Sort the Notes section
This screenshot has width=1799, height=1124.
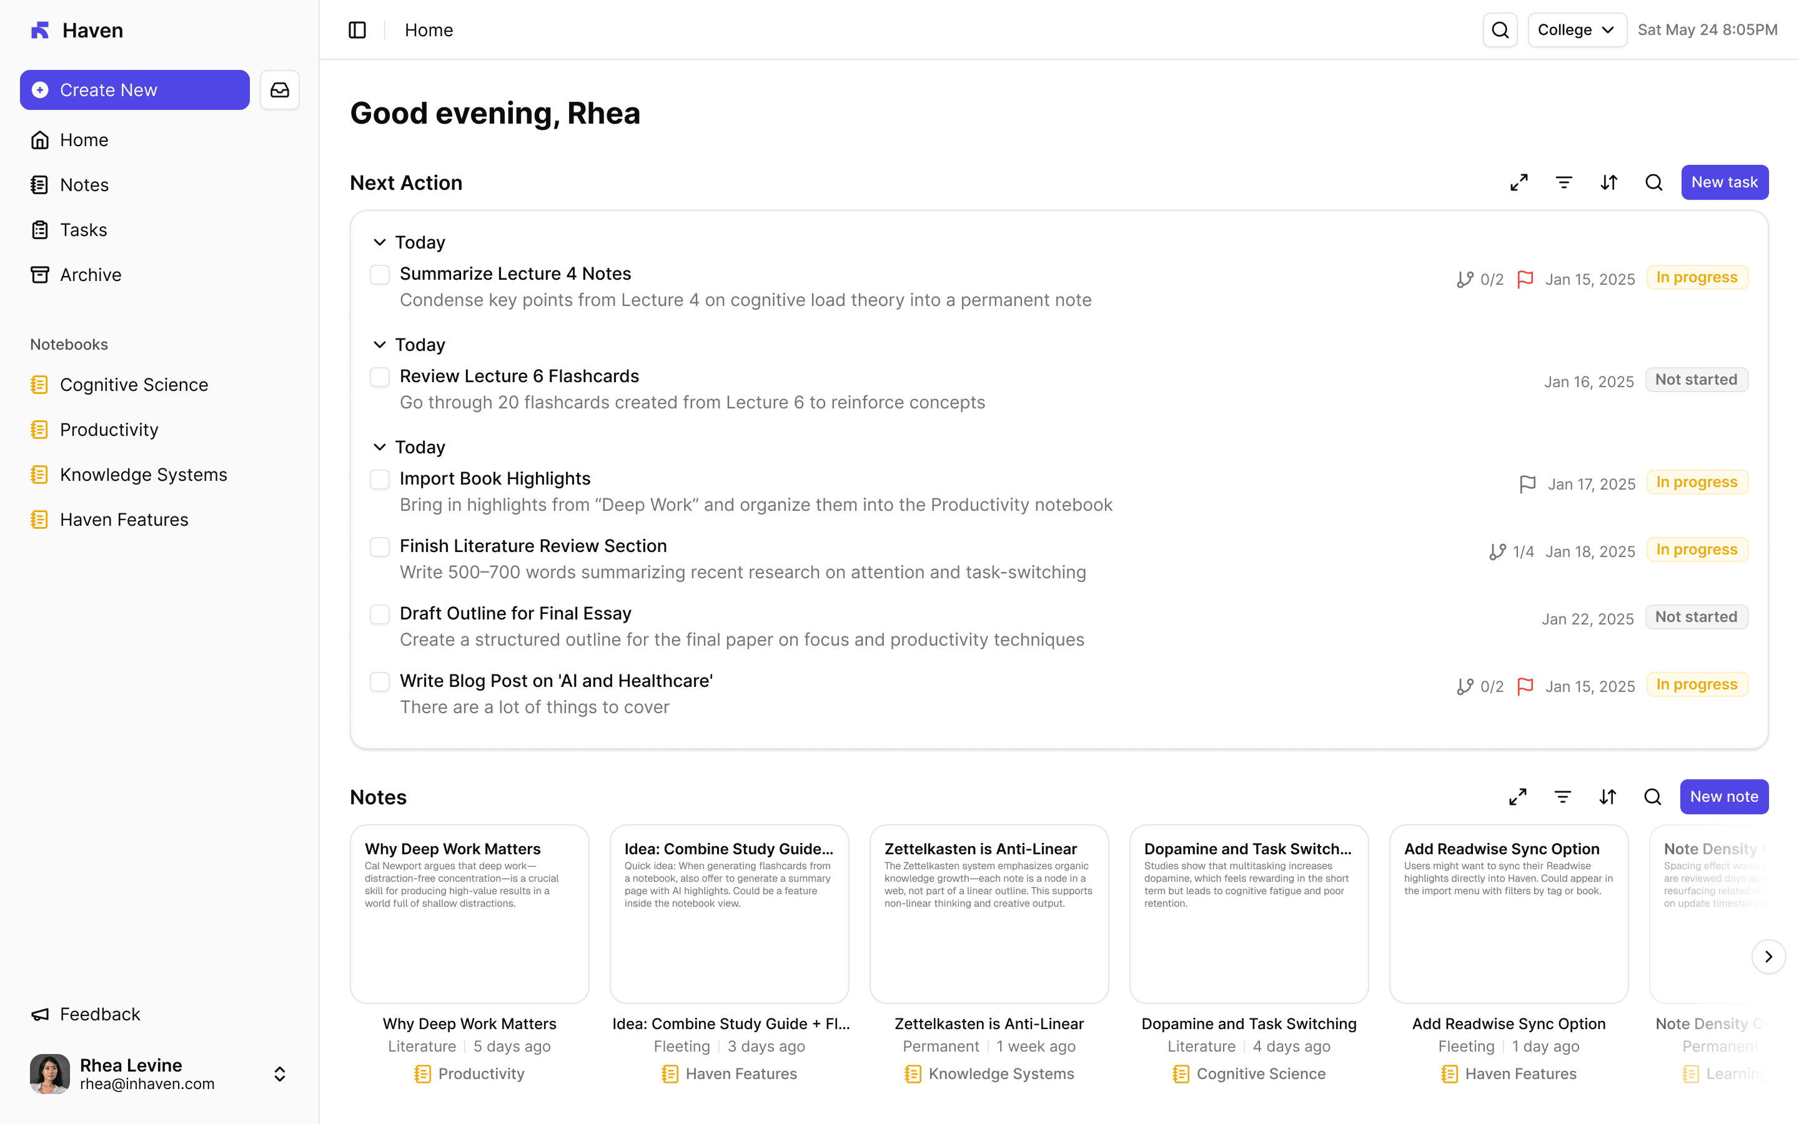[x=1607, y=797]
